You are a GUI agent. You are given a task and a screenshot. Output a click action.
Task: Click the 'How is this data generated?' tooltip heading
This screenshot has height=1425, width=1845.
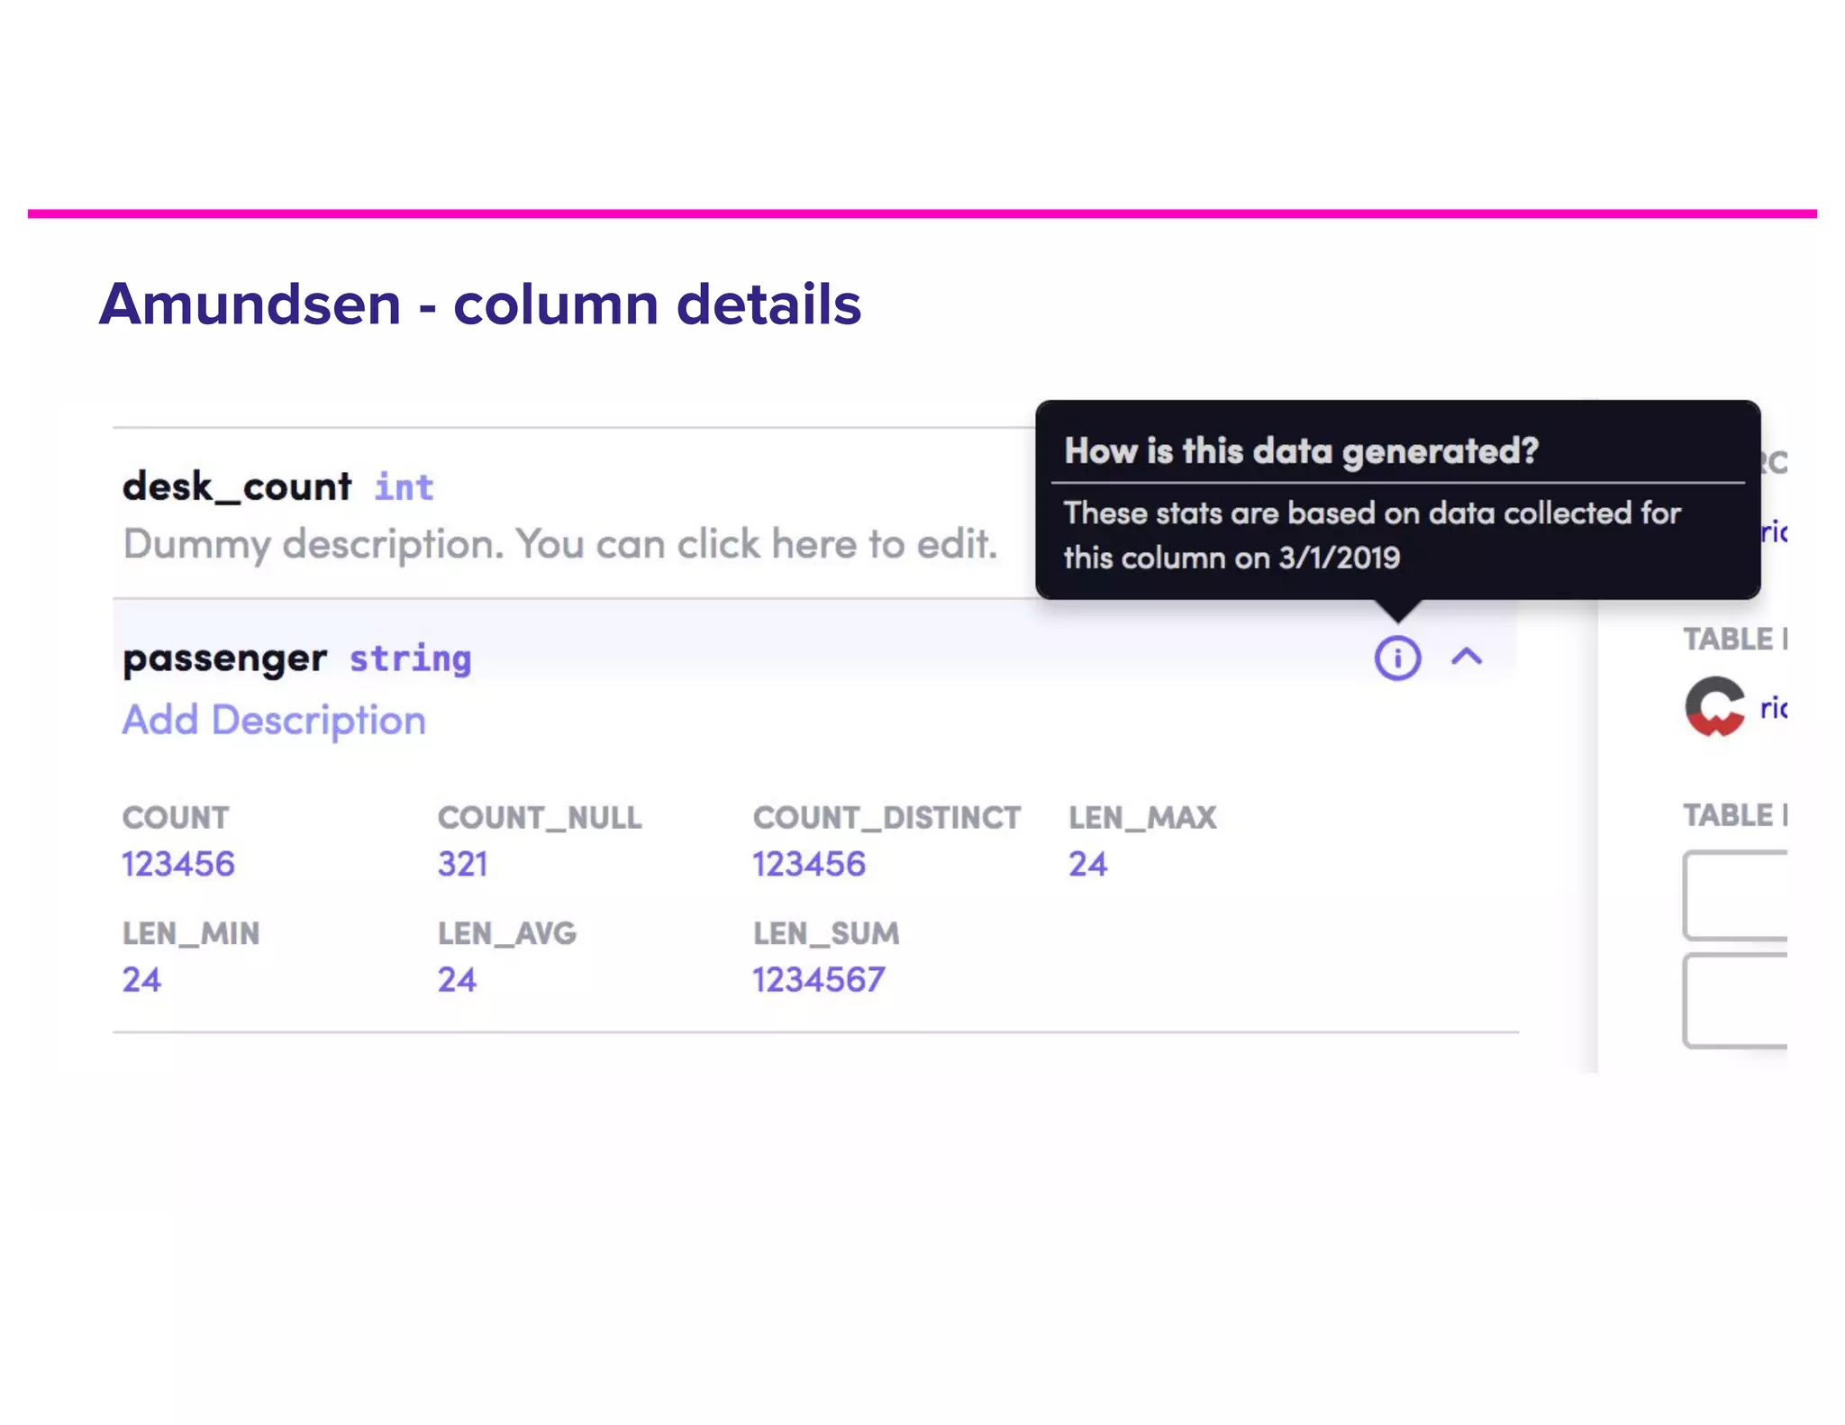coord(1301,450)
